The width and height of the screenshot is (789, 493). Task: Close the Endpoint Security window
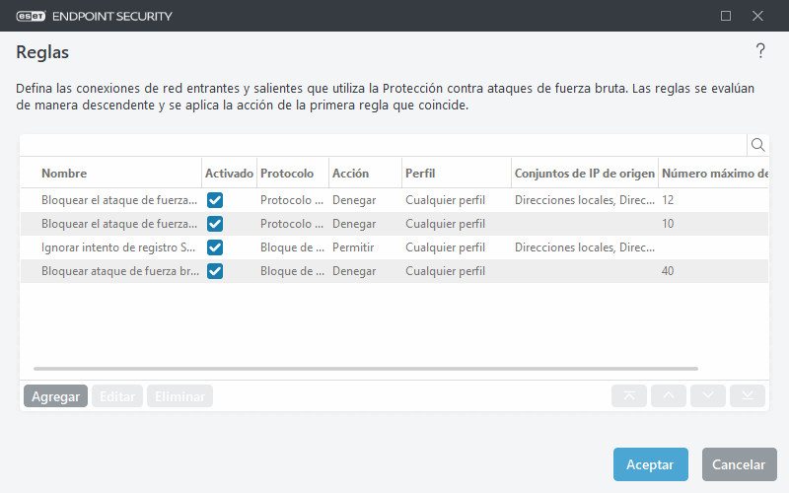pyautogui.click(x=757, y=16)
